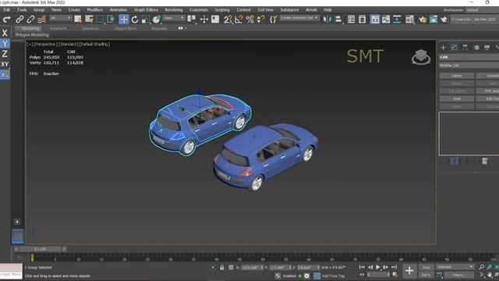This screenshot has width=499, height=281.
Task: Click the time slider frame handle
Action: pyautogui.click(x=40, y=249)
